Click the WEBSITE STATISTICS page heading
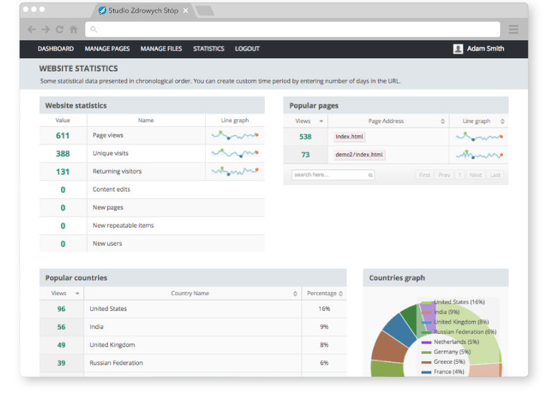546x393 pixels. click(78, 69)
